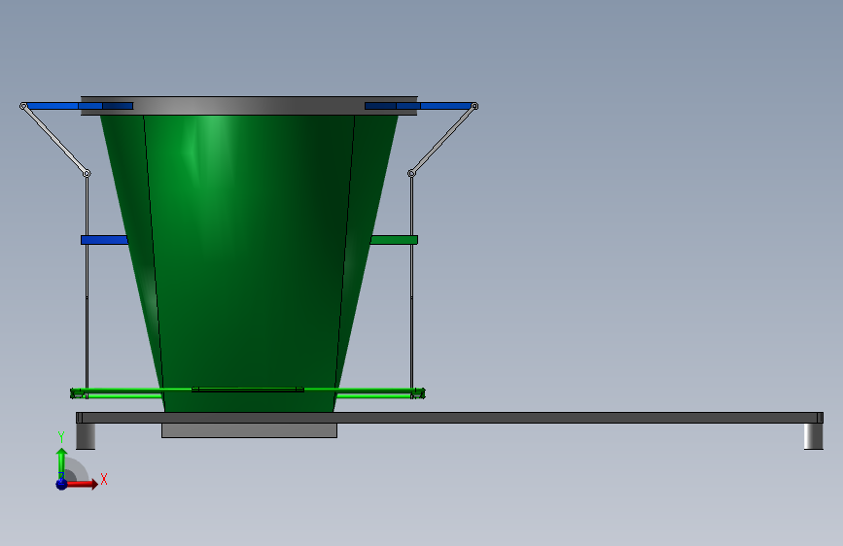Image resolution: width=843 pixels, height=546 pixels.
Task: Click the left diagonal link arm
Action: coord(54,140)
